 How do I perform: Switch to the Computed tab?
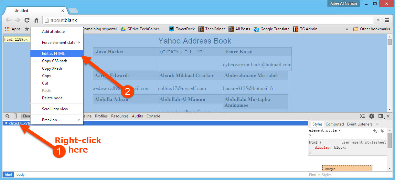[335, 124]
